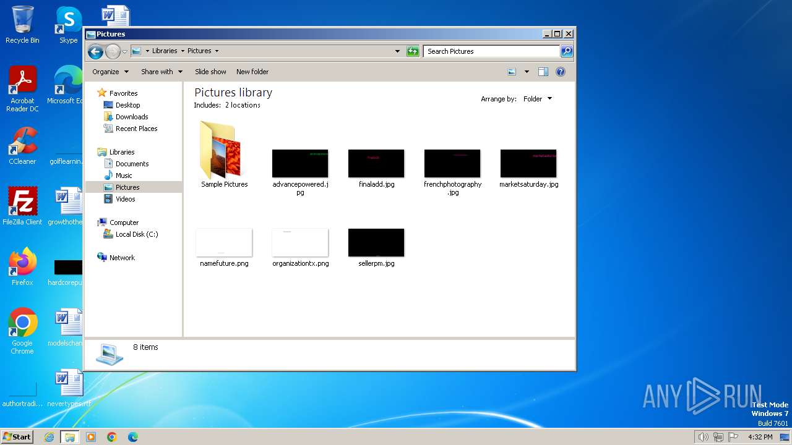
Task: Open the Start menu
Action: [17, 437]
